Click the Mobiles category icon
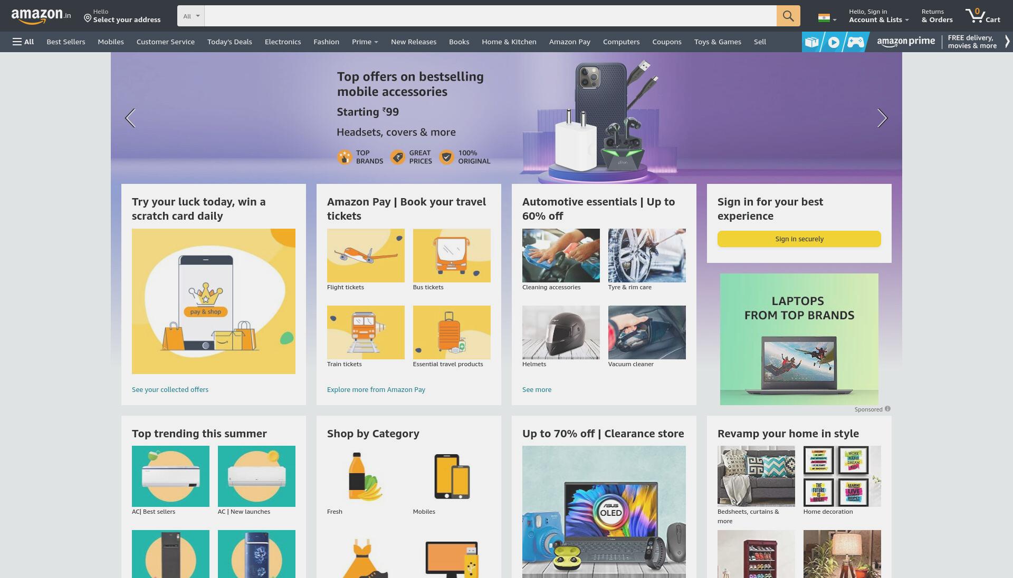The width and height of the screenshot is (1013, 578). 452,476
